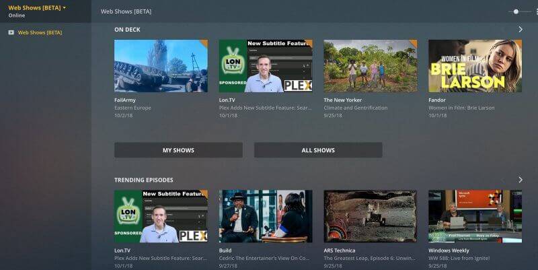This screenshot has height=270, width=538.
Task: Click 'Women in Film: Brie Larson' title
Action: pos(461,108)
